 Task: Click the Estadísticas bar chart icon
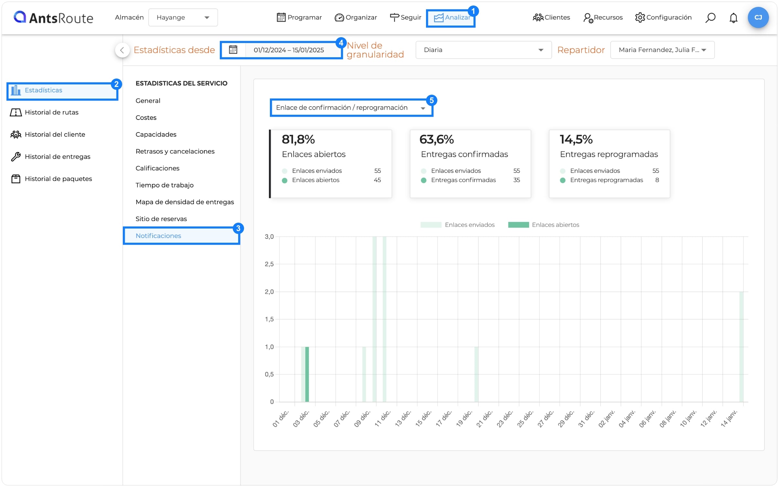tap(16, 90)
